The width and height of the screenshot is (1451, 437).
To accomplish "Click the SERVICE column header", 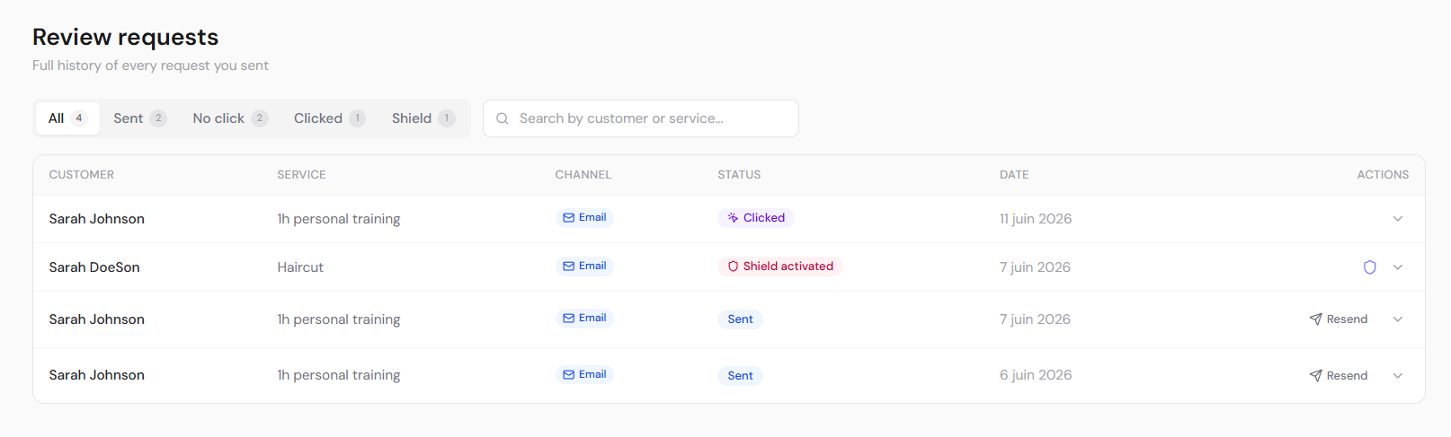I will tap(301, 175).
